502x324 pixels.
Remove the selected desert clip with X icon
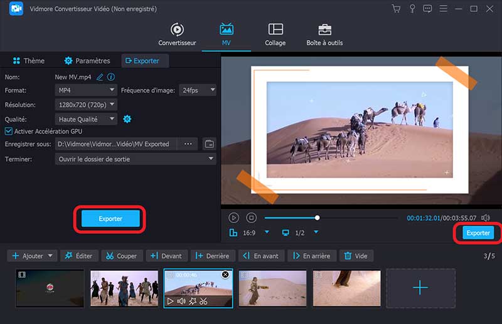click(x=225, y=275)
